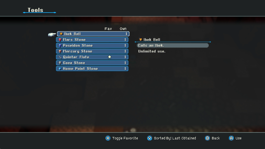
Task: Click the Ibek Bell orange icon in list
Action: (x=61, y=34)
